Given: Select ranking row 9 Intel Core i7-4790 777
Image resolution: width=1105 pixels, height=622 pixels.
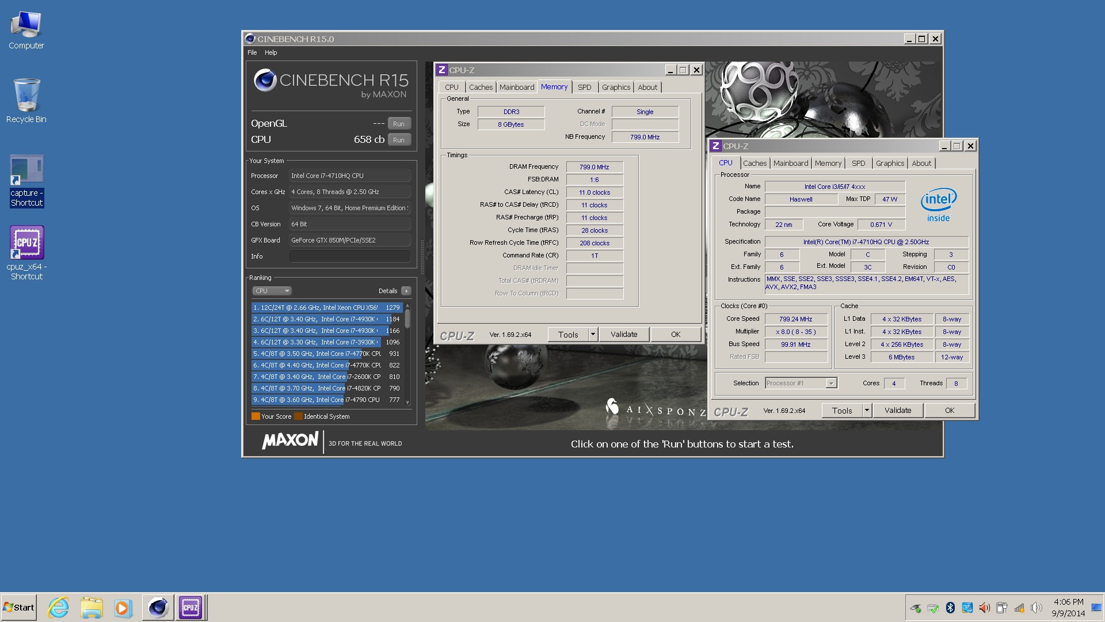Looking at the screenshot, I should [326, 400].
